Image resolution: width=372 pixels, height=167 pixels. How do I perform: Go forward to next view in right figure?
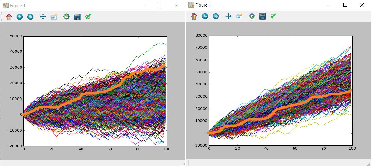(x=216, y=16)
